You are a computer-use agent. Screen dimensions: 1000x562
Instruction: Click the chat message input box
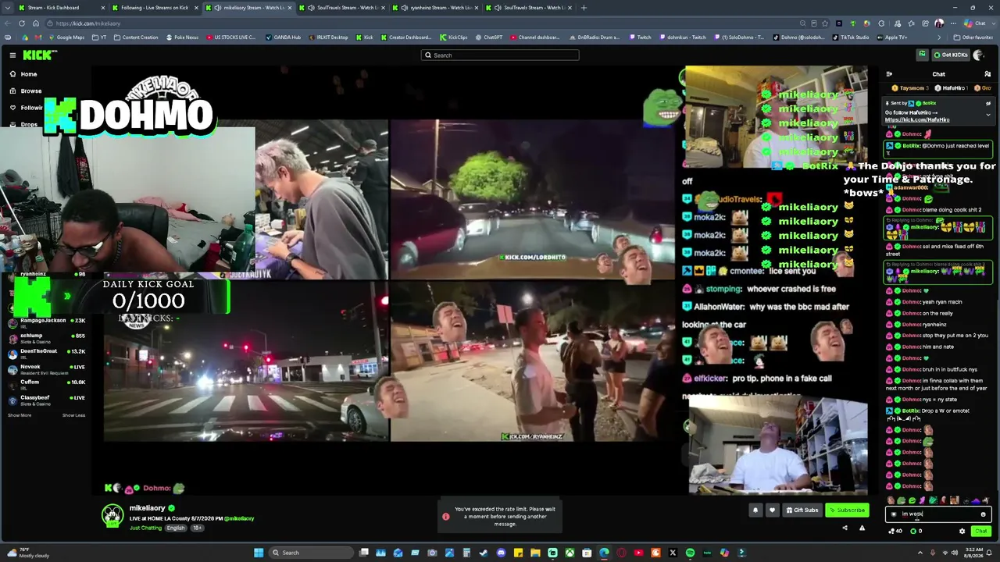(x=937, y=514)
